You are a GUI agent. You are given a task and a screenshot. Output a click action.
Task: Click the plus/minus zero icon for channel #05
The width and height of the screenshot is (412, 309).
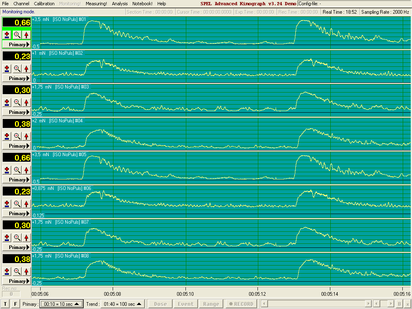click(x=7, y=170)
